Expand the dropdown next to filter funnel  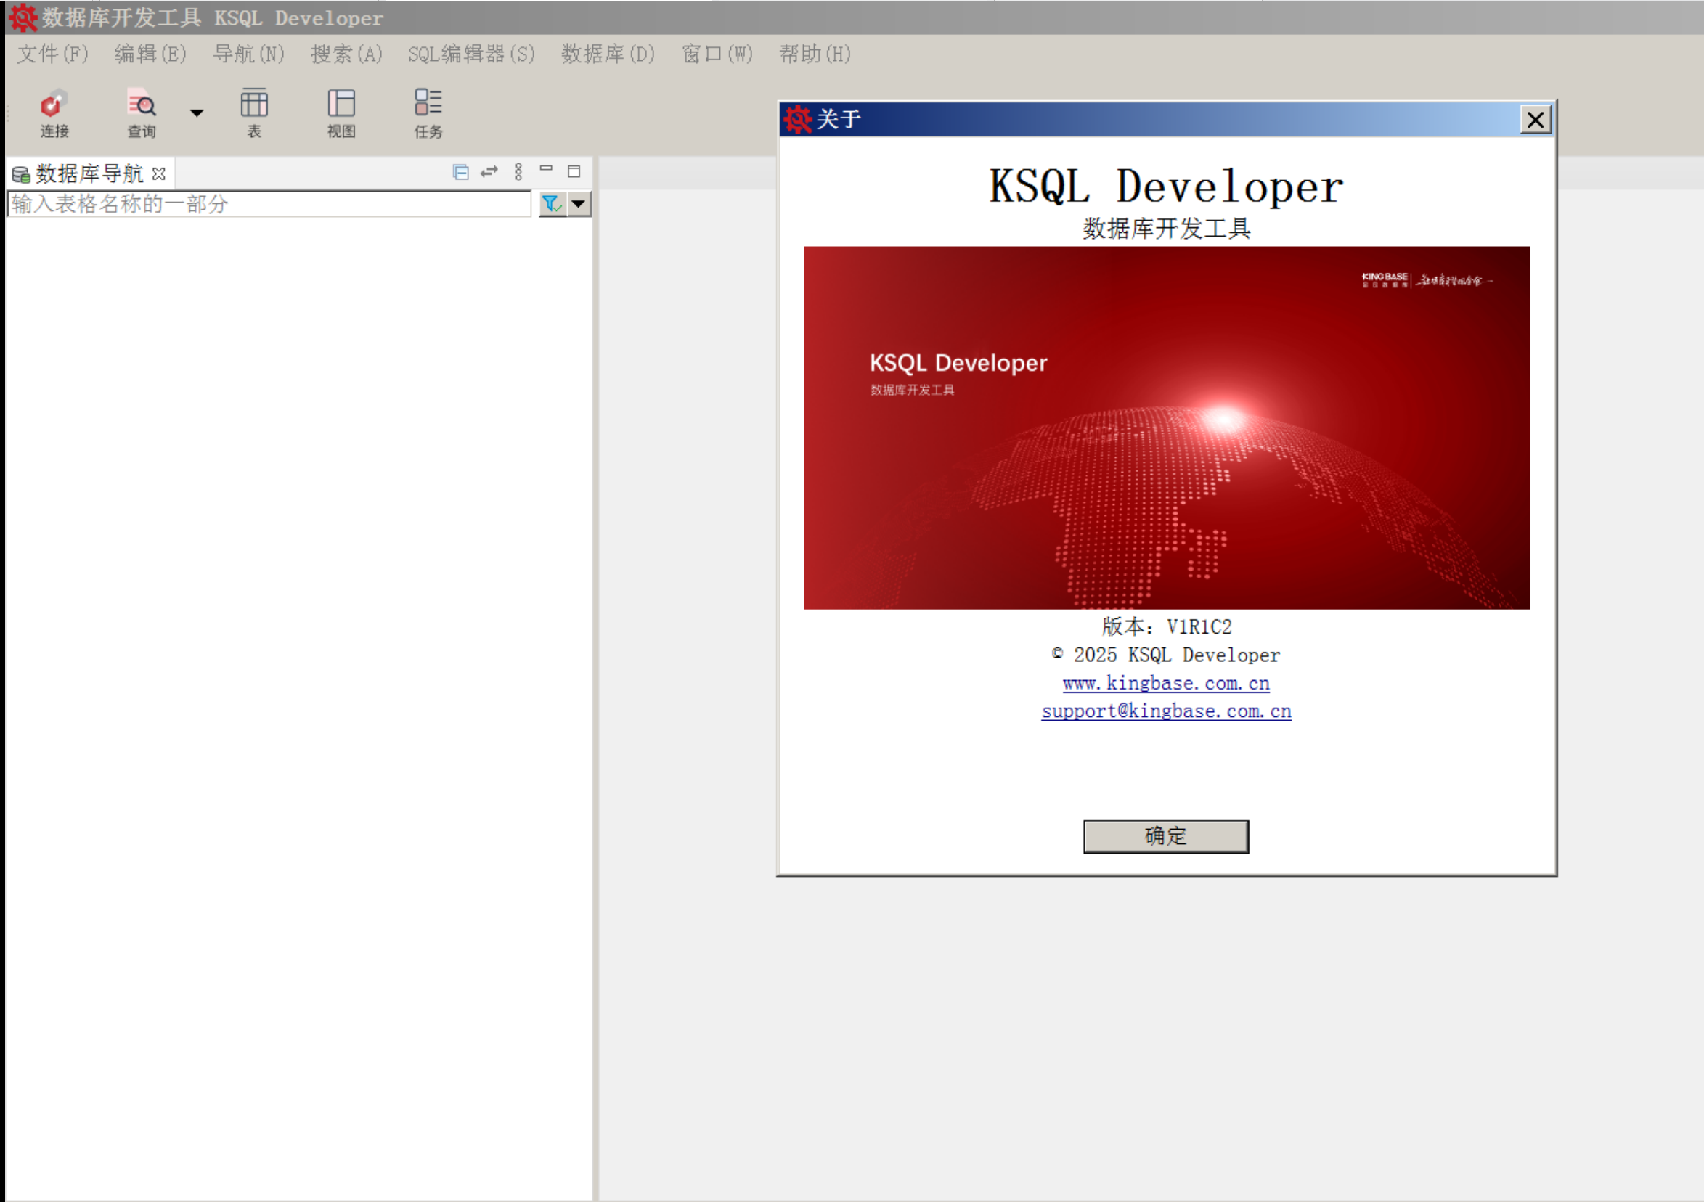[x=579, y=204]
